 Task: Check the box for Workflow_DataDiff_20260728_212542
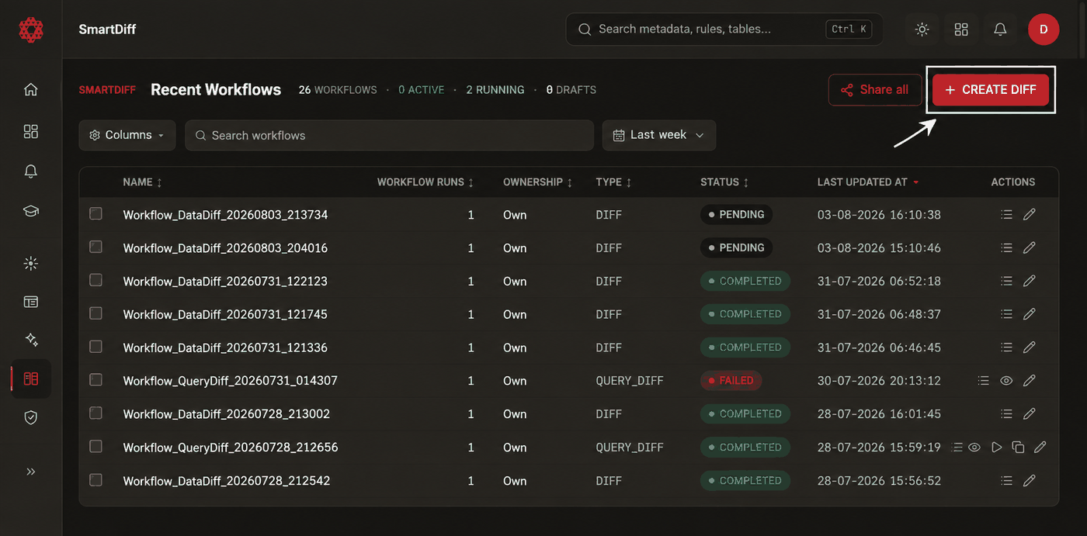point(96,480)
